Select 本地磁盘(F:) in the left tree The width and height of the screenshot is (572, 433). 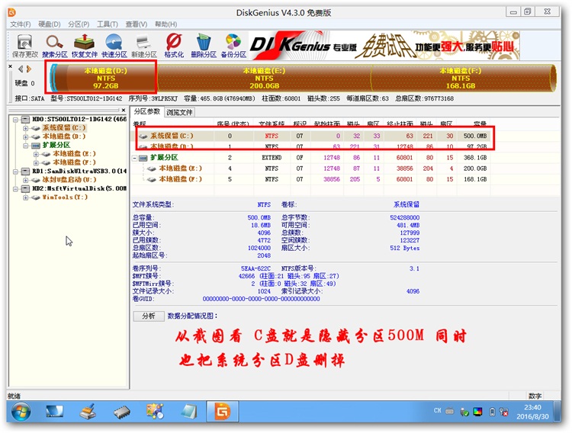coord(74,162)
